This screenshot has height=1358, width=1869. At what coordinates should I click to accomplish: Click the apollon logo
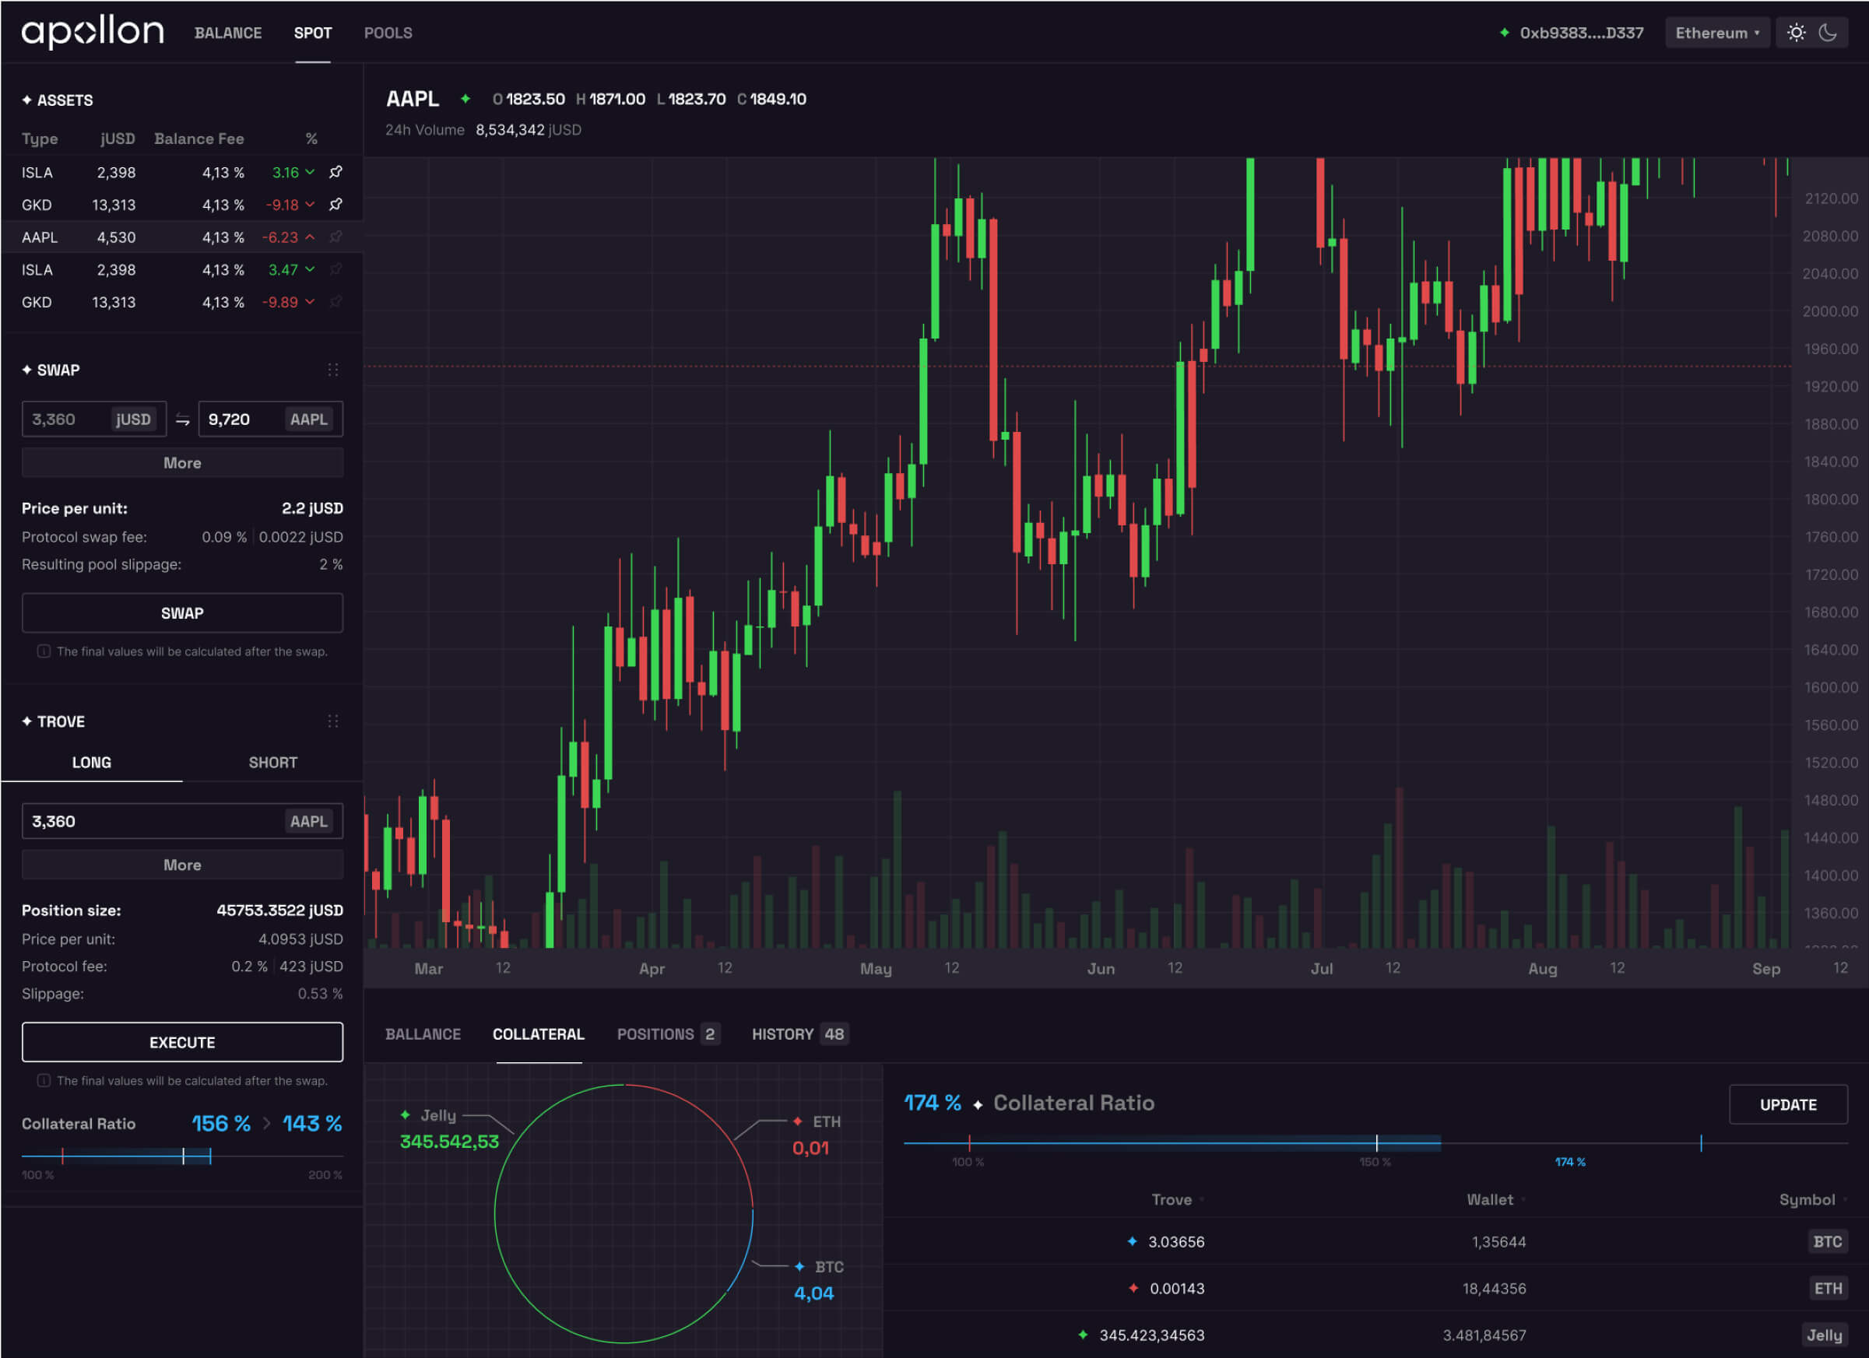pos(93,32)
